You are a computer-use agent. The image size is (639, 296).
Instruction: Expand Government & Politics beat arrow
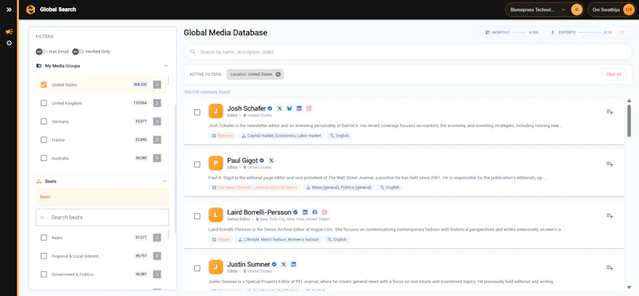coord(157,274)
